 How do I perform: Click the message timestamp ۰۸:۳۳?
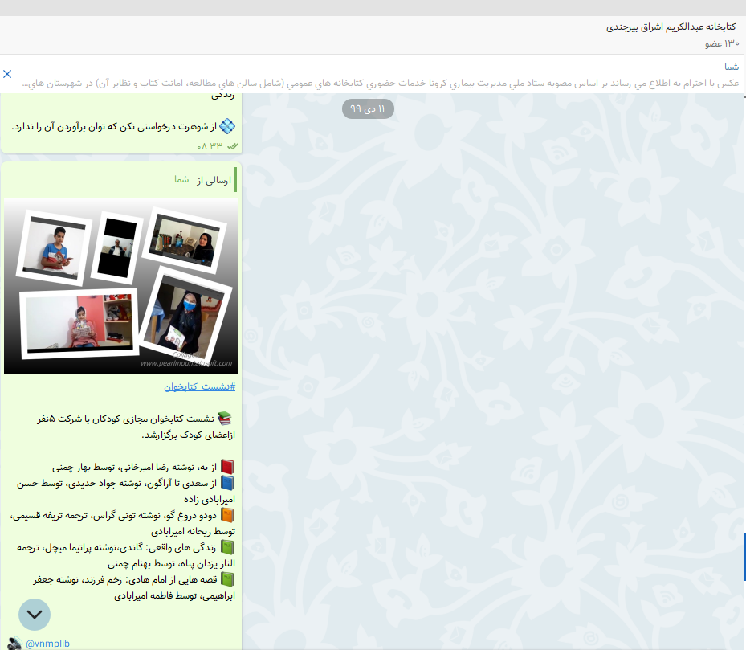point(210,146)
